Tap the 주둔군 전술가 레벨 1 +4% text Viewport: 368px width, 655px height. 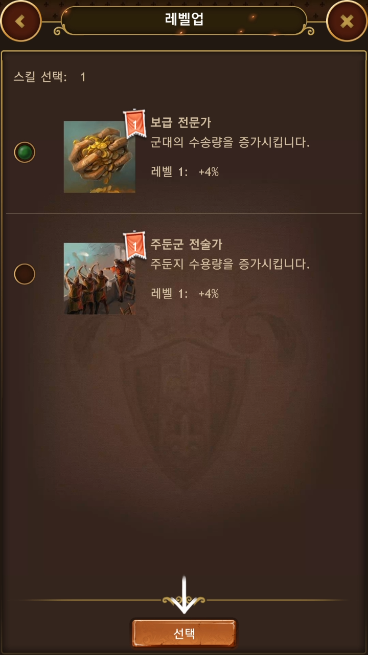point(185,294)
